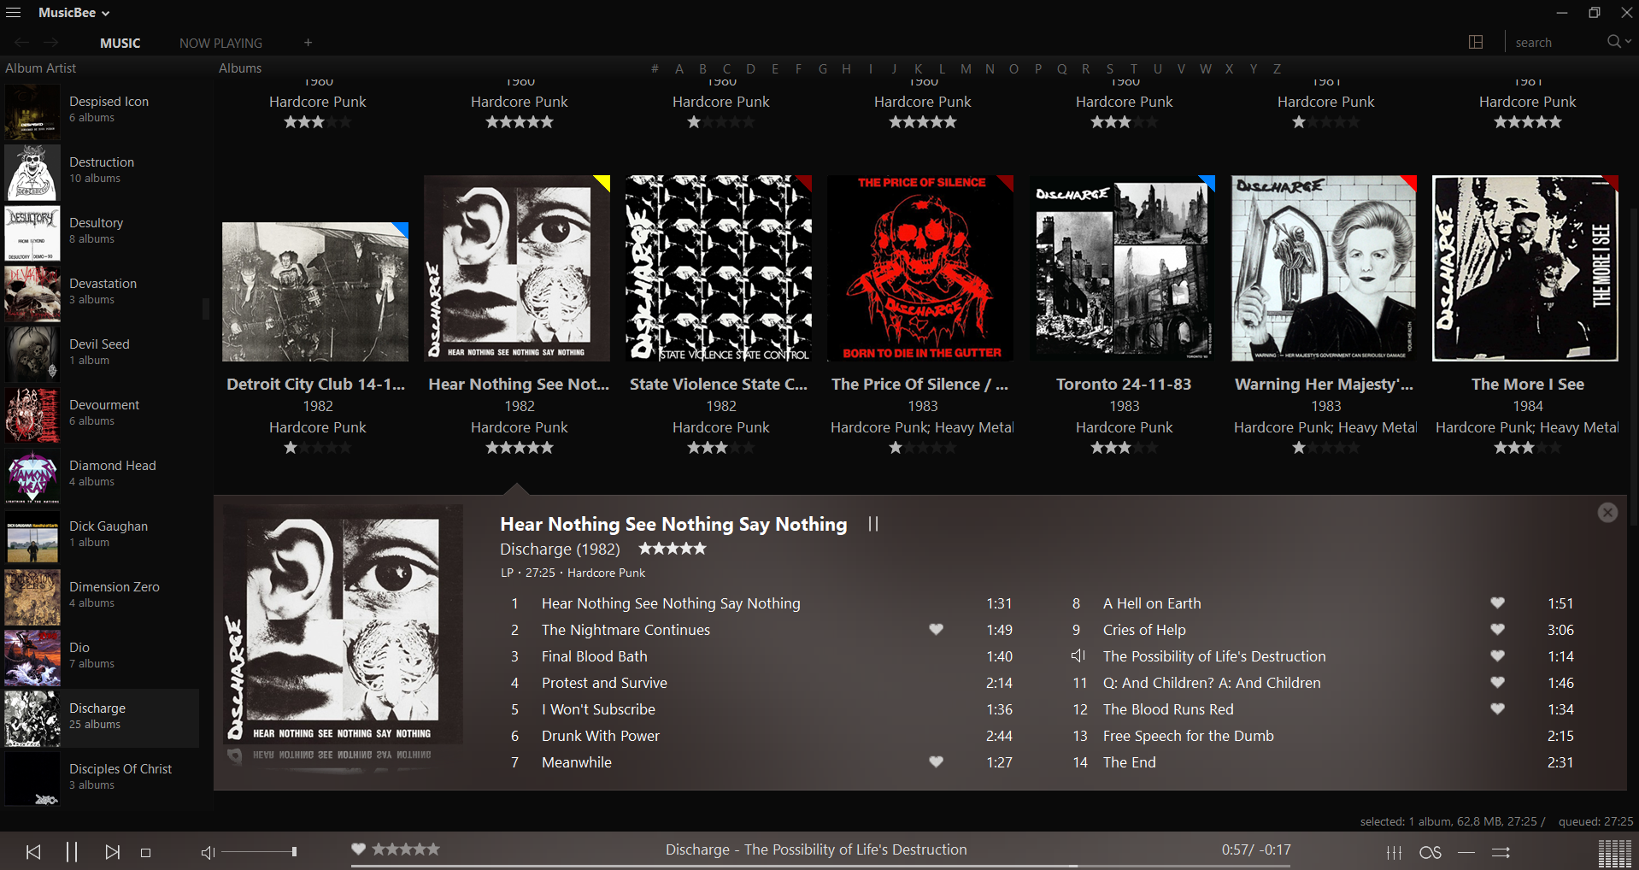The width and height of the screenshot is (1639, 870).
Task: Skip to the next track
Action: tap(112, 852)
